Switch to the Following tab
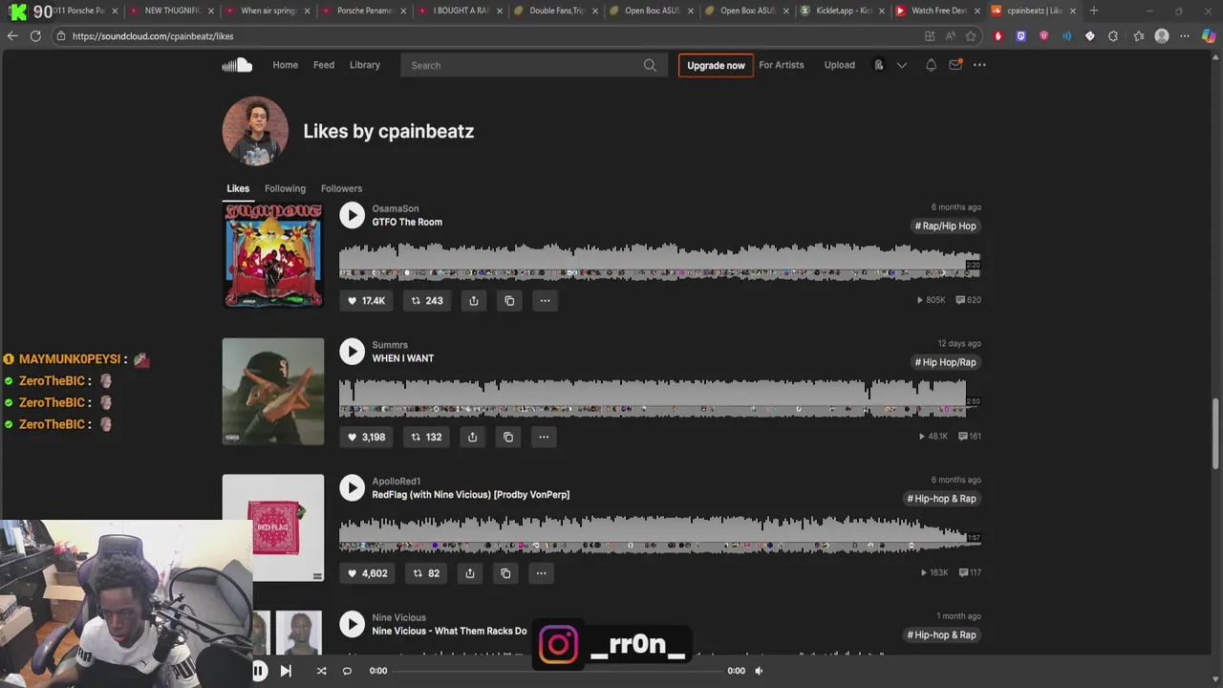 point(285,188)
